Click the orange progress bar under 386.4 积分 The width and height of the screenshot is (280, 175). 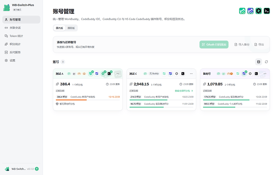tap(88, 100)
